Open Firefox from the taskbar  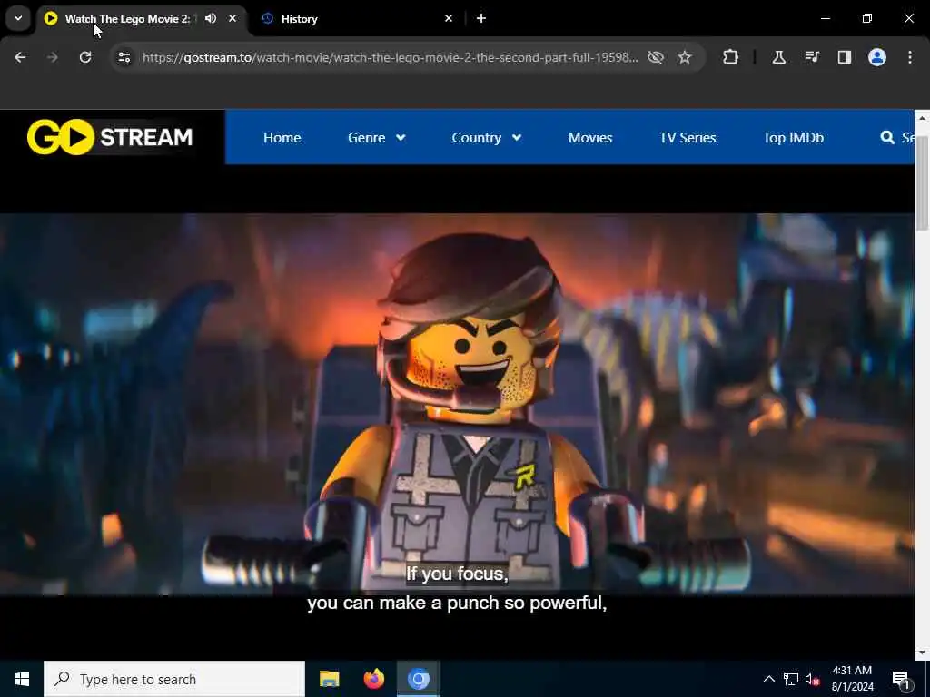[x=373, y=679]
